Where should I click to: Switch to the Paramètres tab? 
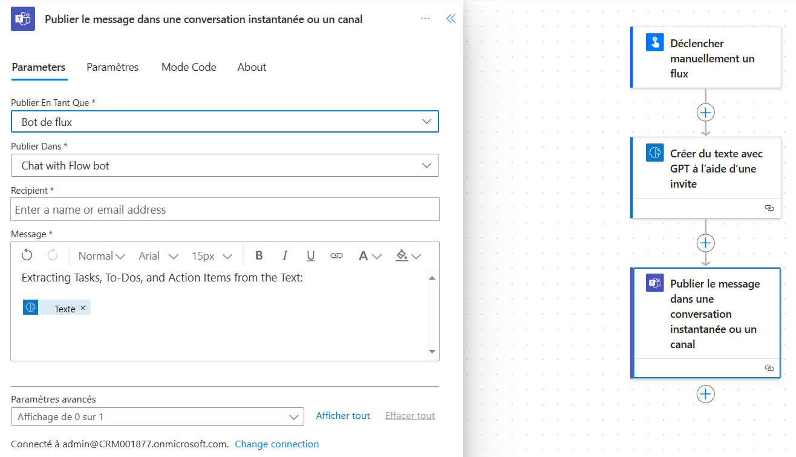coord(113,67)
